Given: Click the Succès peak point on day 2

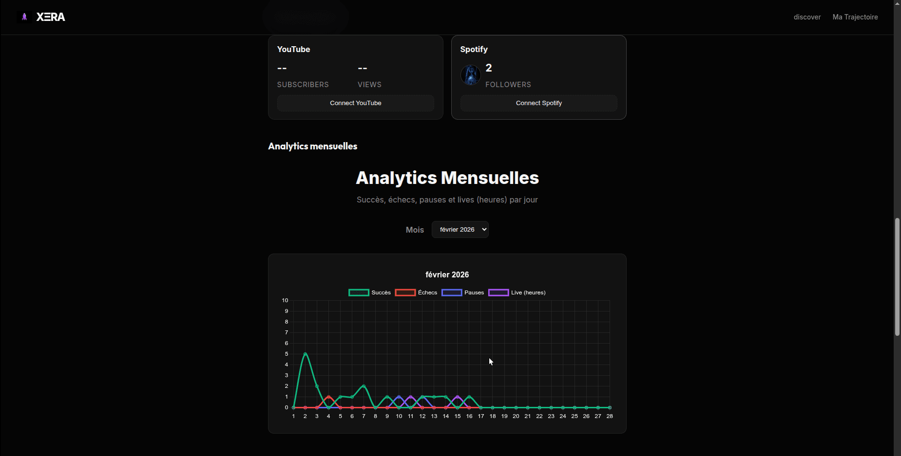Looking at the screenshot, I should 305,354.
